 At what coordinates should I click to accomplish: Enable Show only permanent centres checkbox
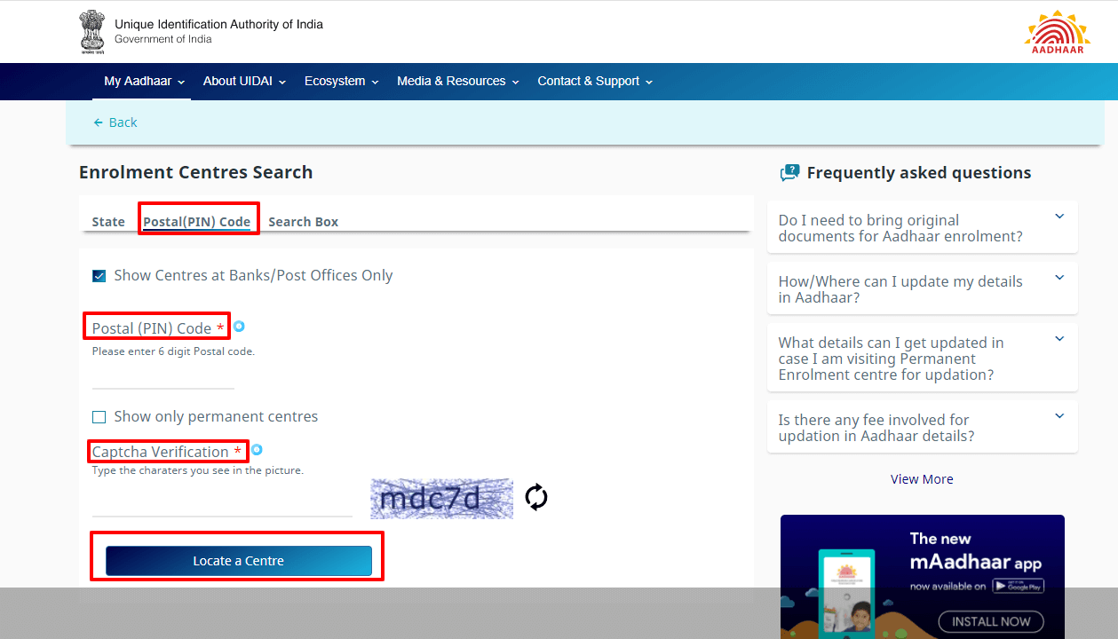[x=99, y=417]
